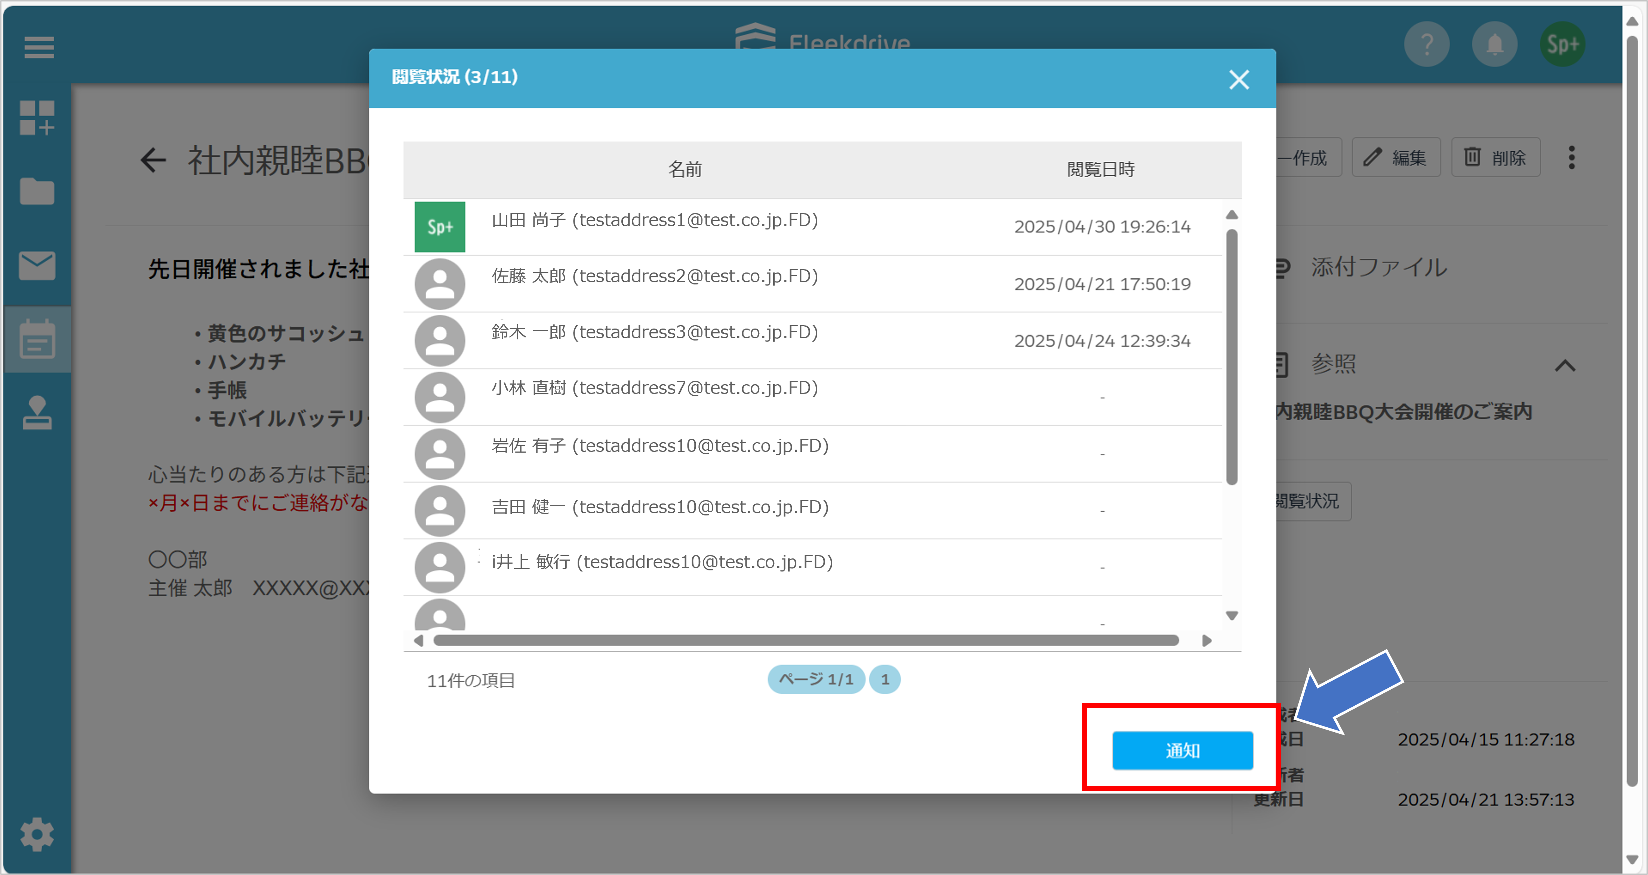Click the 11件の項目 count text
The image size is (1648, 875).
(x=471, y=681)
